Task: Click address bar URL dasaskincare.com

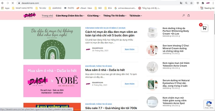Action: tap(30, 3)
